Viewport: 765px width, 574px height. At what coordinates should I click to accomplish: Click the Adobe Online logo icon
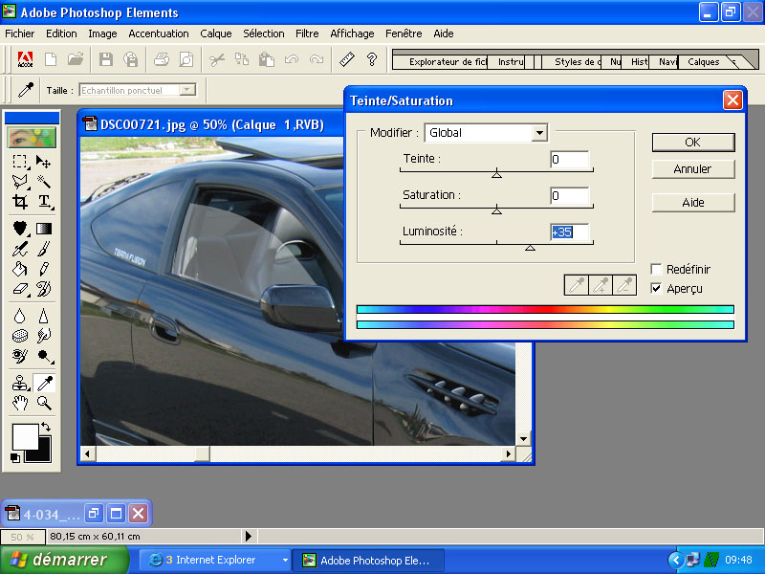(x=25, y=59)
